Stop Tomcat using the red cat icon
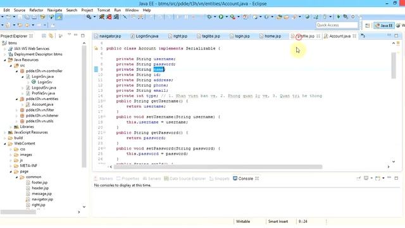The image size is (405, 228). click(x=109, y=17)
